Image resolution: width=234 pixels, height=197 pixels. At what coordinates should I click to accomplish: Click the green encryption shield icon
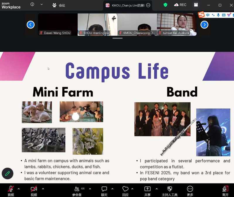[x=165, y=5]
